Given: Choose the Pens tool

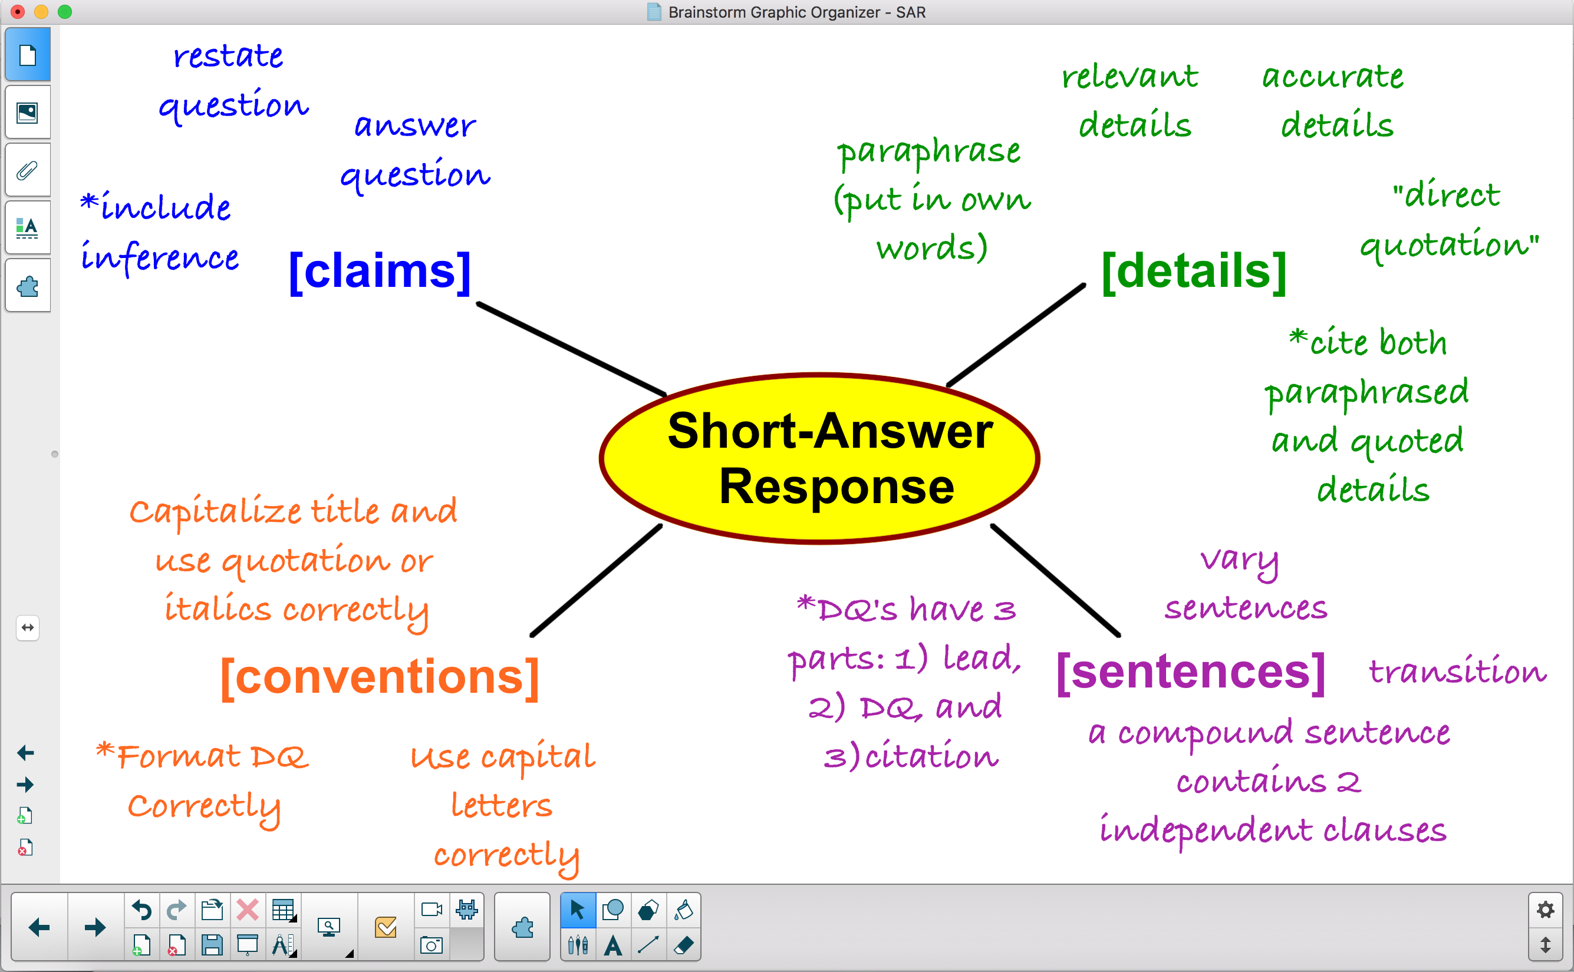Looking at the screenshot, I should pyautogui.click(x=578, y=944).
